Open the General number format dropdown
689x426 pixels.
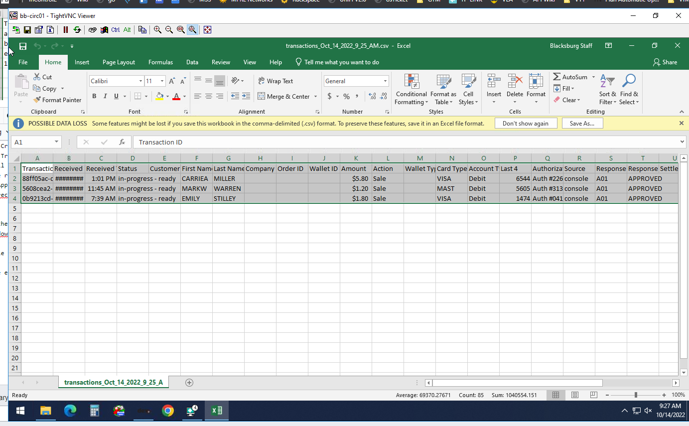385,81
